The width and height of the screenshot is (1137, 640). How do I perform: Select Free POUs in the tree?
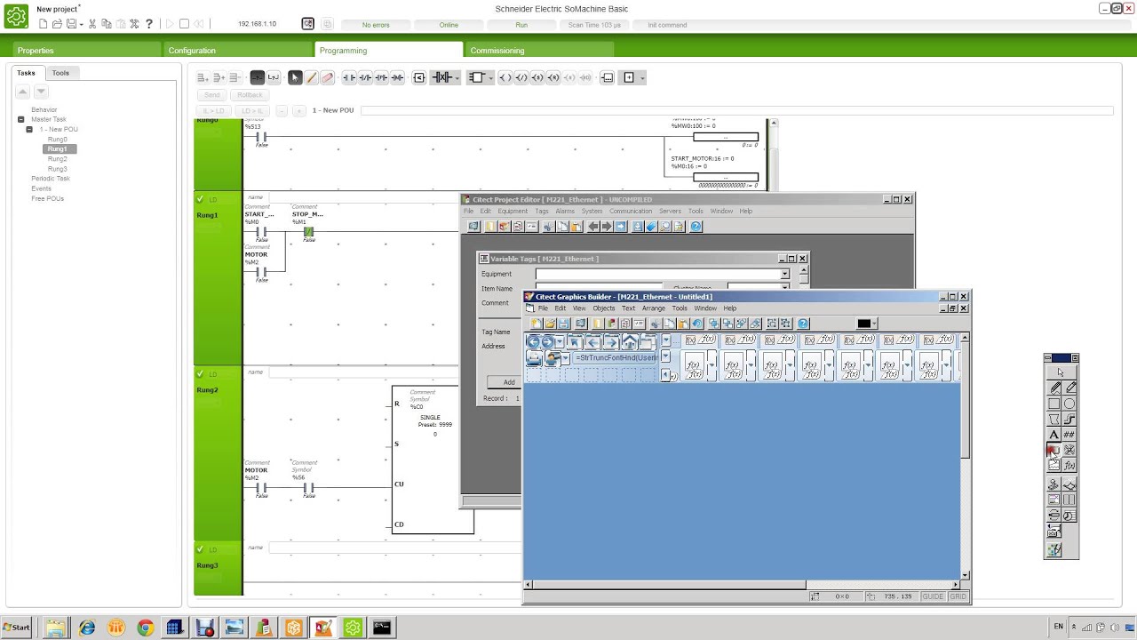tap(48, 198)
